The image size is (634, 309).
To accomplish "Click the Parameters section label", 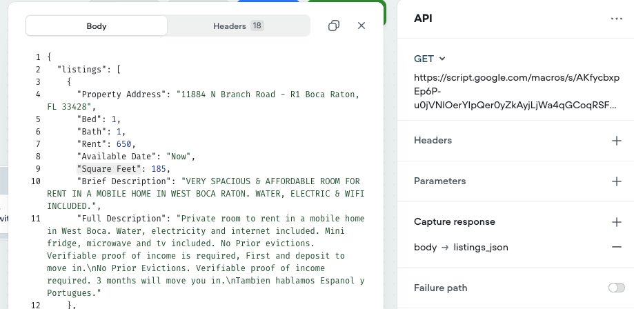I will tap(439, 181).
